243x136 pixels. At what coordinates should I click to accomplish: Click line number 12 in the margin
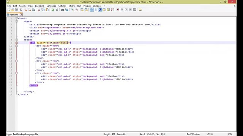(x=11, y=52)
